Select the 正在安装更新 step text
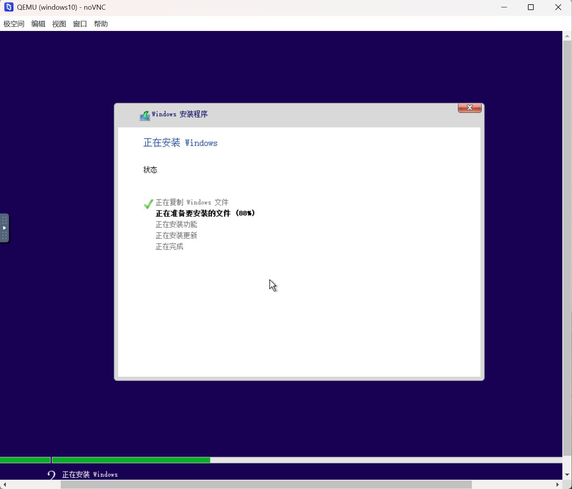 pos(176,236)
